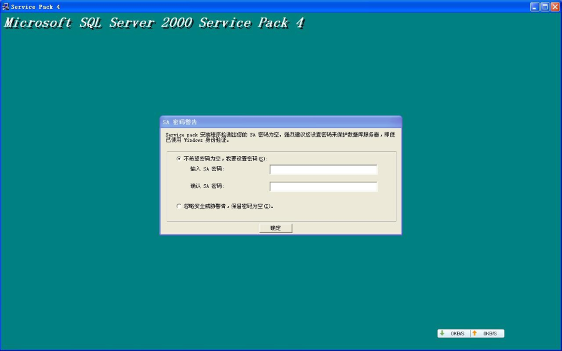Click the 确认 SA 密码 label
The width and height of the screenshot is (562, 351).
click(x=207, y=186)
